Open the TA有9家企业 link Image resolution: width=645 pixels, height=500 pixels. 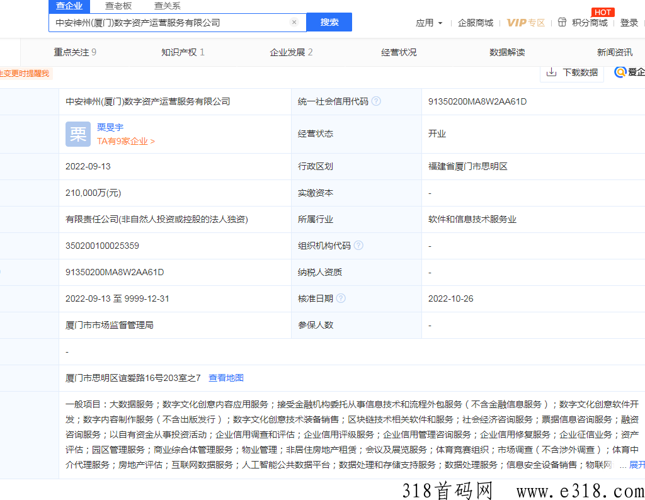pos(126,141)
